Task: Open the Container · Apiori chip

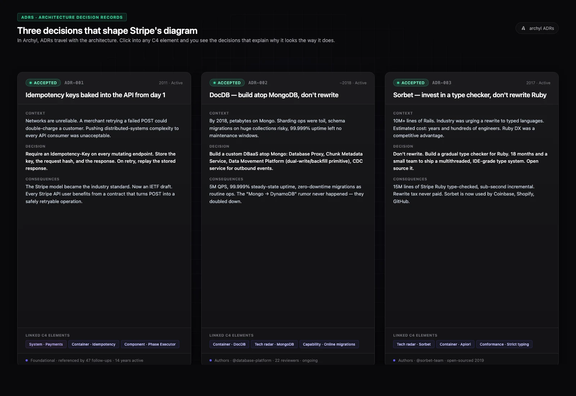Action: click(x=455, y=345)
